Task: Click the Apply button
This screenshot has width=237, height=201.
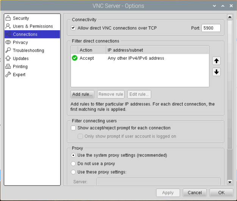Action: pyautogui.click(x=168, y=193)
